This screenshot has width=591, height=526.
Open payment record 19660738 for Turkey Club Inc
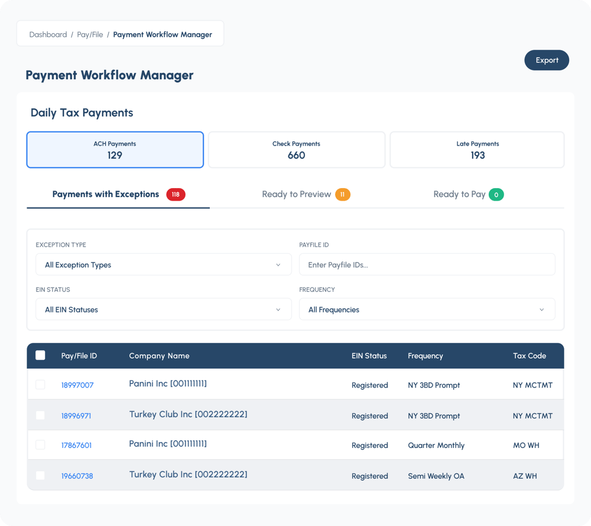tap(76, 475)
